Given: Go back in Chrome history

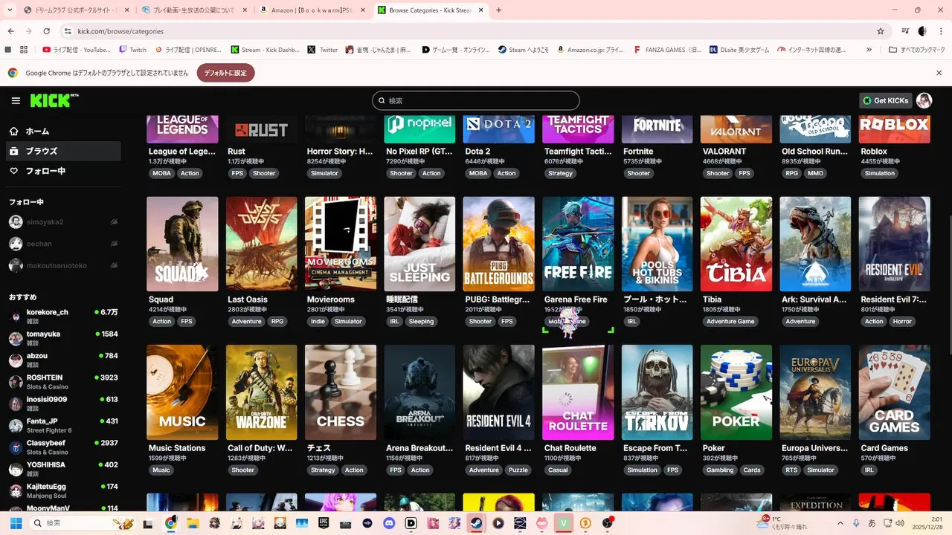Looking at the screenshot, I should click(x=11, y=31).
